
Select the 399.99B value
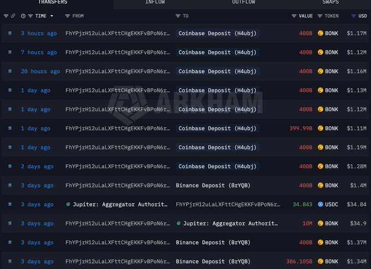tap(301, 128)
